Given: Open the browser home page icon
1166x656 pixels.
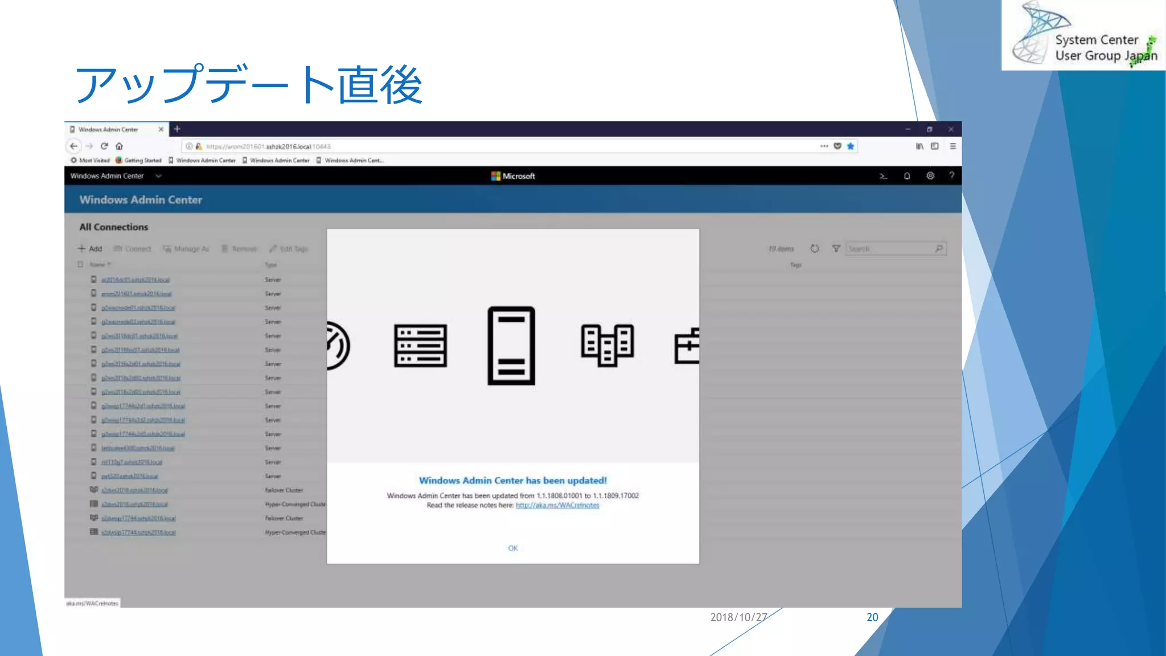Looking at the screenshot, I should (x=119, y=146).
